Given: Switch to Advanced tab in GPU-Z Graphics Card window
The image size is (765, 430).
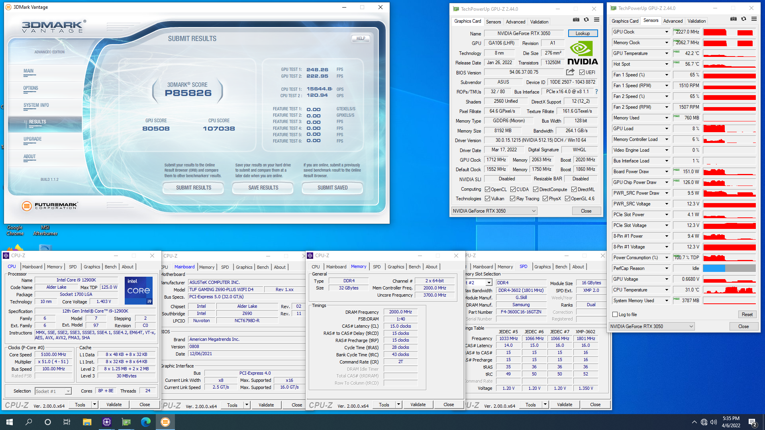Looking at the screenshot, I should (x=515, y=22).
